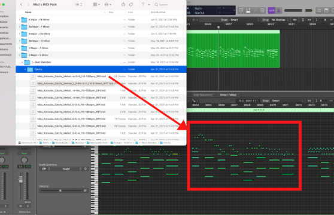Open the List Editors panel button
This screenshot has height=215, width=334.
coord(319,10)
